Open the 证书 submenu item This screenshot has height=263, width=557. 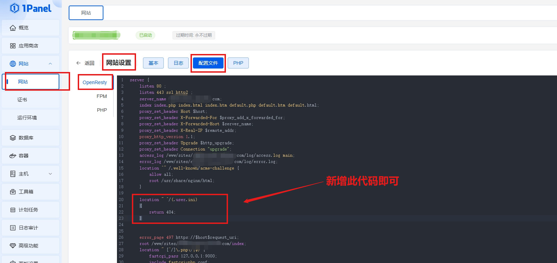click(x=31, y=100)
